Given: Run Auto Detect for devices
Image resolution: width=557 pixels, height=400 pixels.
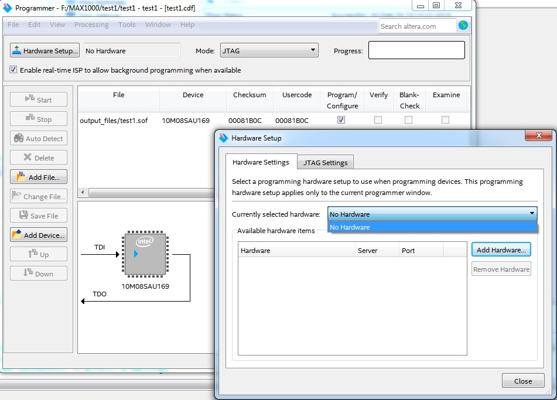Looking at the screenshot, I should 39,138.
